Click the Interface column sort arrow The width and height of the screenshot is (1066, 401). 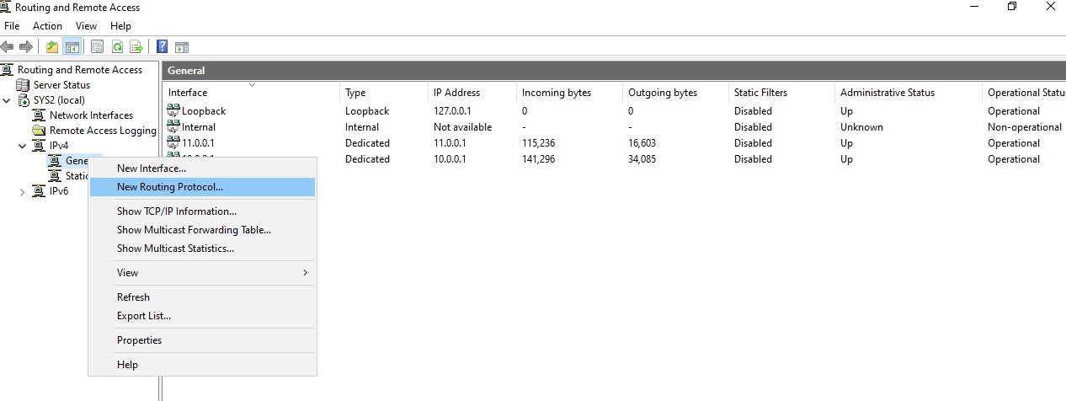tap(252, 84)
